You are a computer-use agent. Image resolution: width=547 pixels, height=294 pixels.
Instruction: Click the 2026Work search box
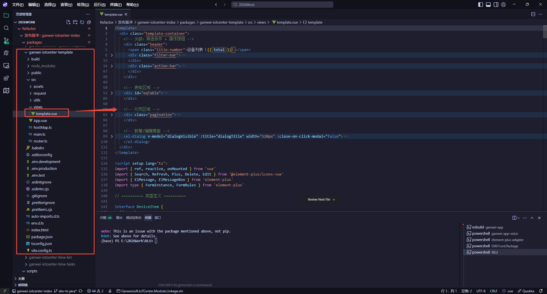282,5
